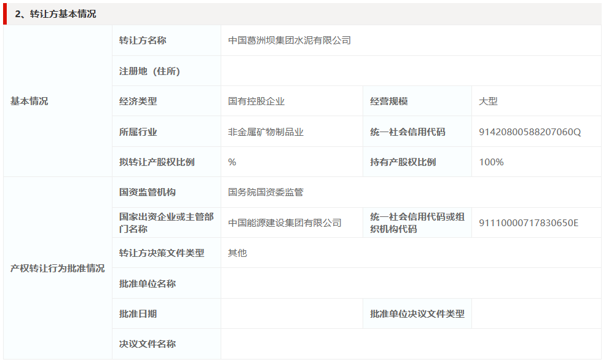Click the 经济类型 label
The image size is (606, 362).
138,101
